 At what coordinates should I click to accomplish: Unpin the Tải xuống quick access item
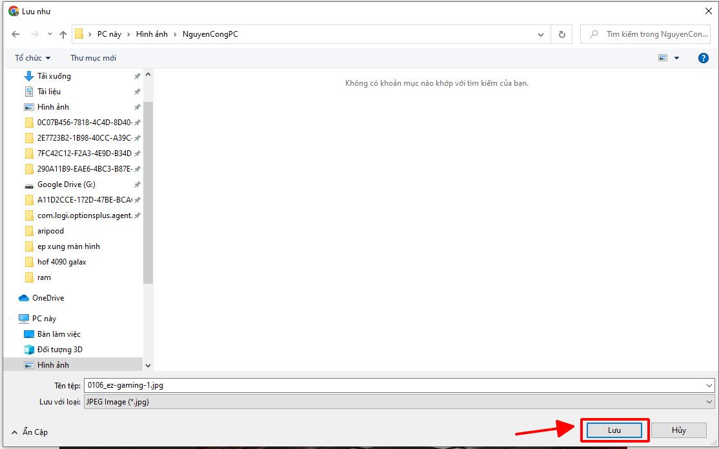(136, 75)
